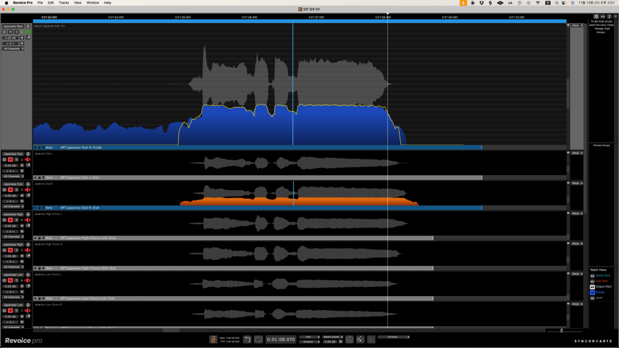This screenshot has height=348, width=619.
Task: Click the return-to-start arrow button
Action: pyautogui.click(x=248, y=340)
